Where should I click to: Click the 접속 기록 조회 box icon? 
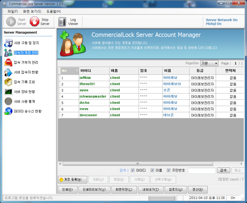(x=8, y=82)
